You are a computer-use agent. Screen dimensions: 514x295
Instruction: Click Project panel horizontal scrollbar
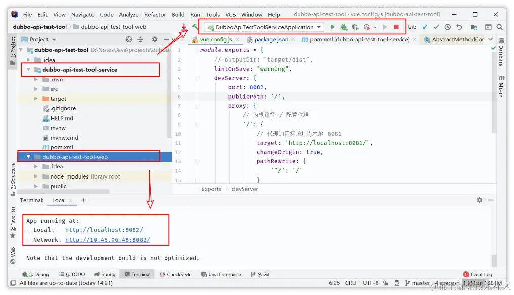coord(63,191)
